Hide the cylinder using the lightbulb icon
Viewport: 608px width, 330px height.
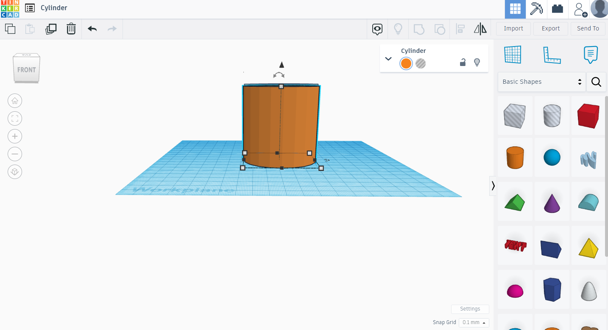click(x=477, y=62)
